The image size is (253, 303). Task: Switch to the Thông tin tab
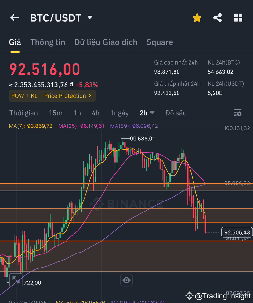click(x=48, y=42)
